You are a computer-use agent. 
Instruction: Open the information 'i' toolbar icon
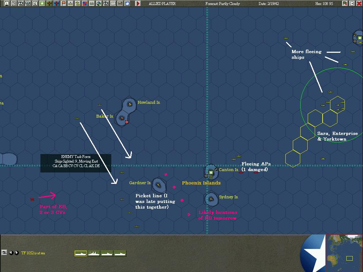[35, 4]
